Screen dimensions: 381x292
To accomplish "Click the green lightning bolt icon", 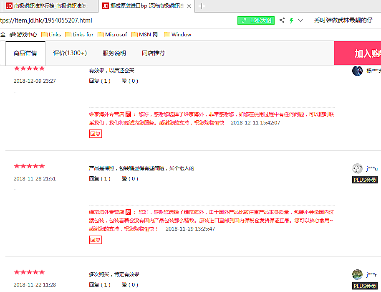I will pos(291,20).
